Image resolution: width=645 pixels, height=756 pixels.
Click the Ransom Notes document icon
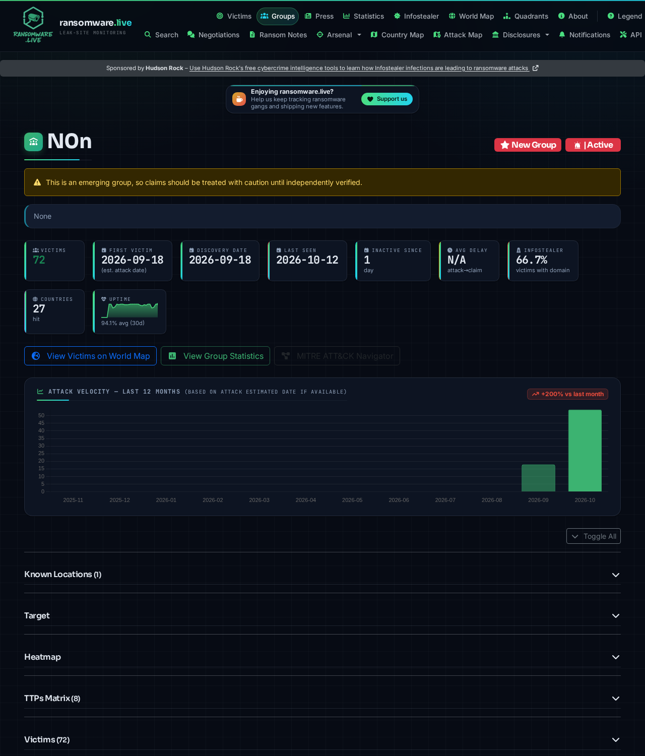[252, 35]
